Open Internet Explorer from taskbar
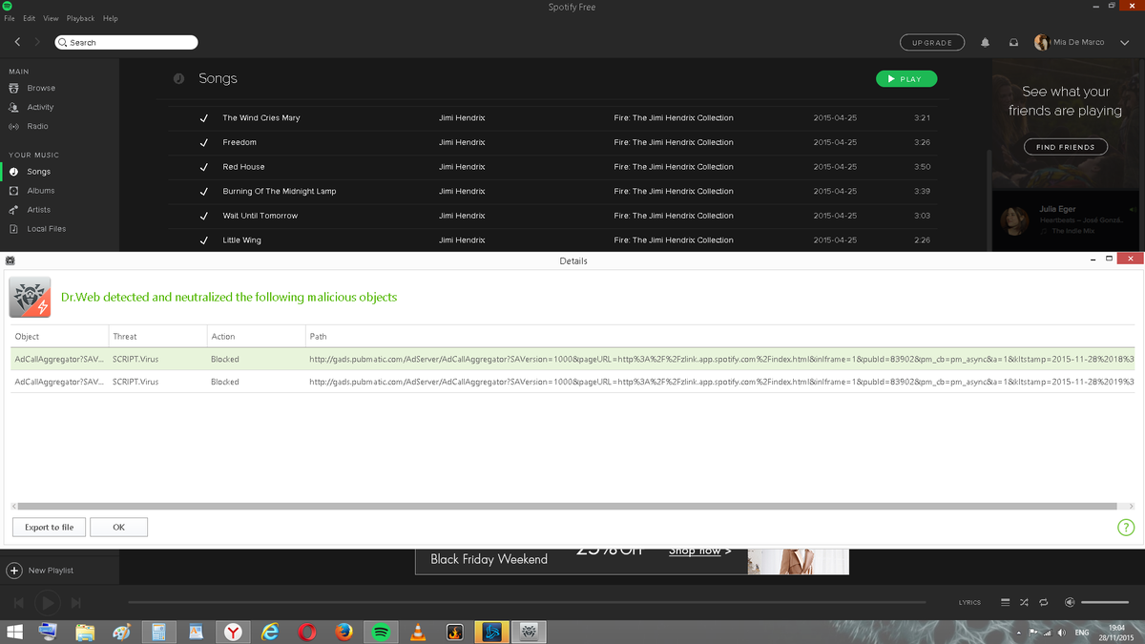Viewport: 1145px width, 644px height. click(271, 632)
